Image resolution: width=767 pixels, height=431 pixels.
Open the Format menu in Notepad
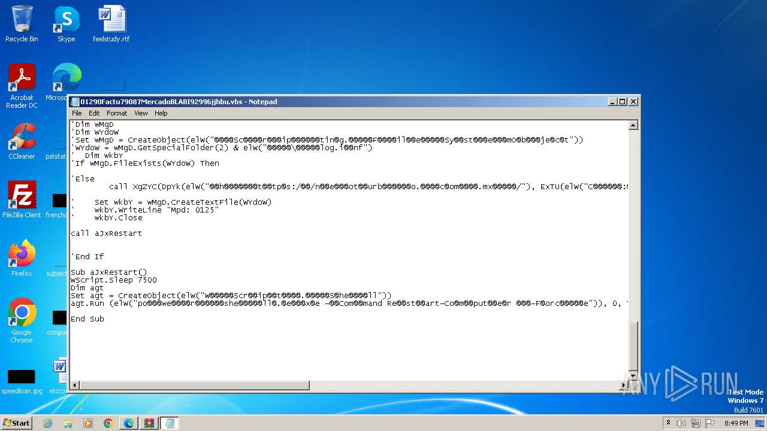point(117,113)
